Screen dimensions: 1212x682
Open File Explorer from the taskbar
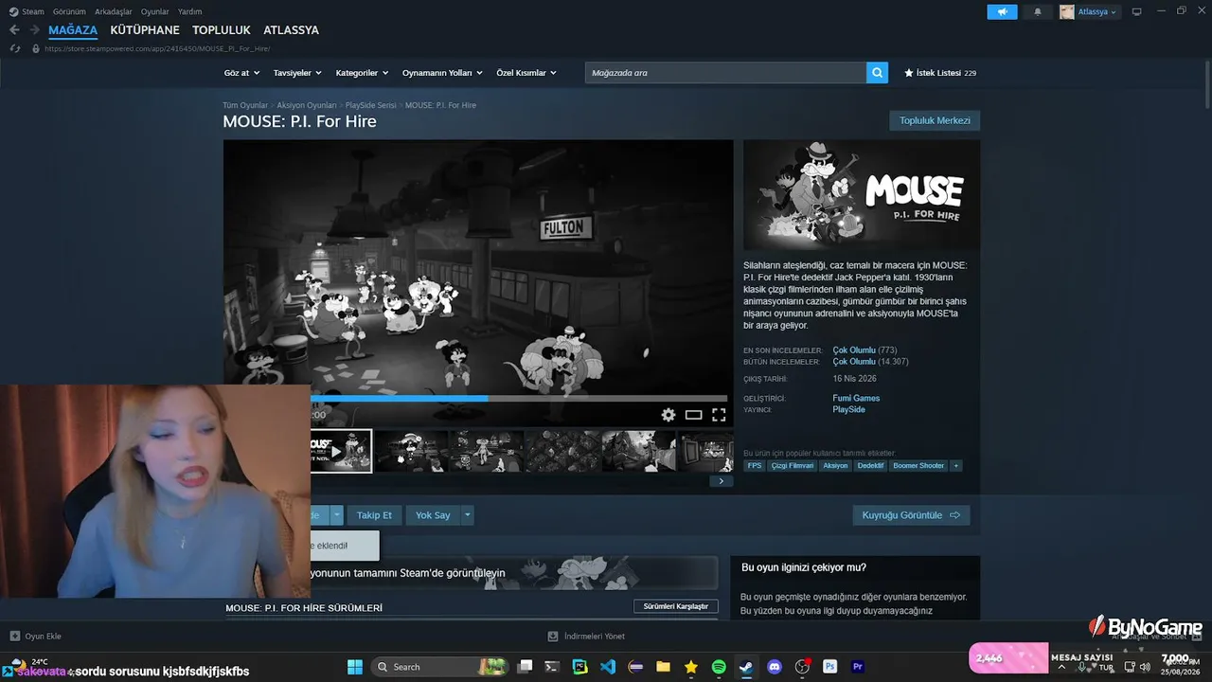(x=663, y=667)
